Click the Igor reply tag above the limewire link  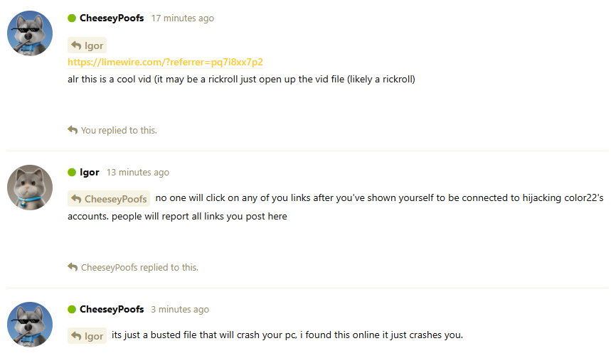[x=87, y=45]
